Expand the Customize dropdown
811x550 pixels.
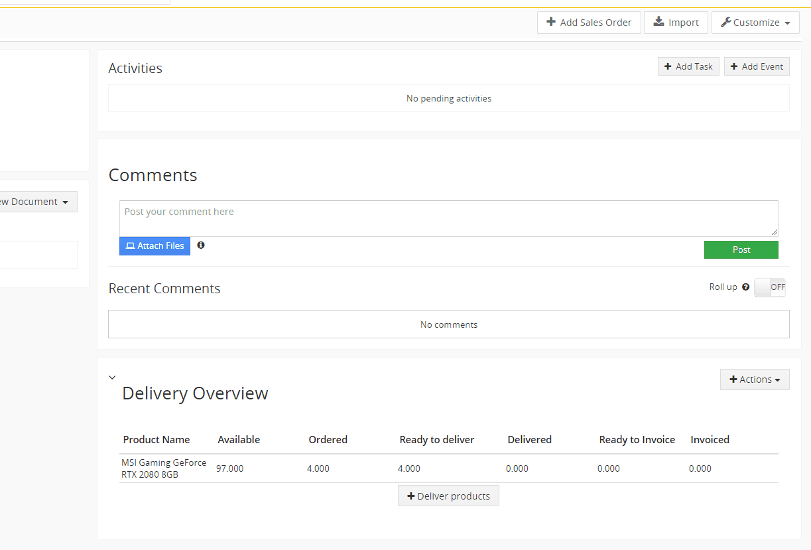[x=755, y=23]
